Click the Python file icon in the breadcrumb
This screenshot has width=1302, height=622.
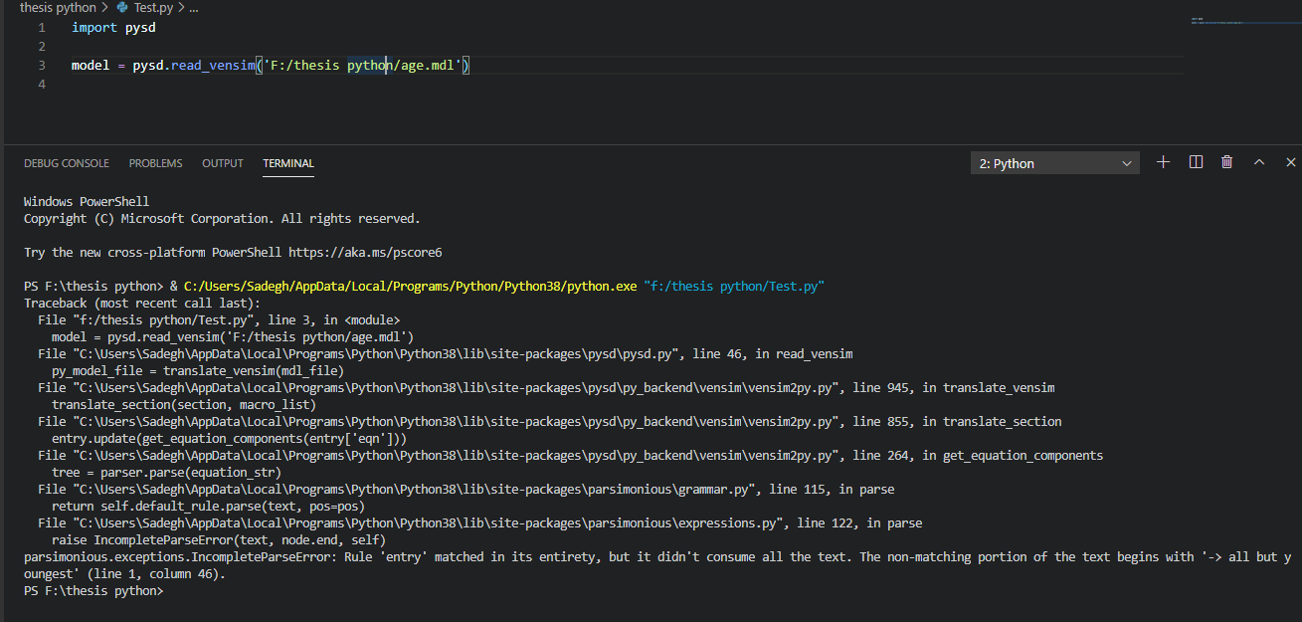121,7
